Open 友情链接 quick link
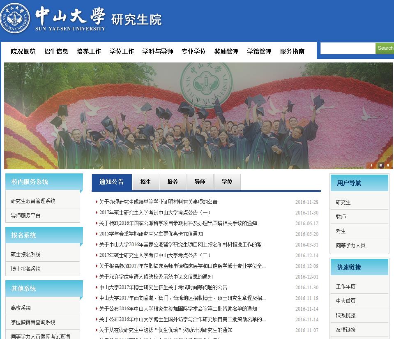This screenshot has width=394, height=339. point(346,330)
